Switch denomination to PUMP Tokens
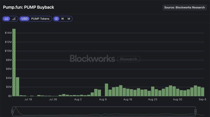 click(40, 19)
